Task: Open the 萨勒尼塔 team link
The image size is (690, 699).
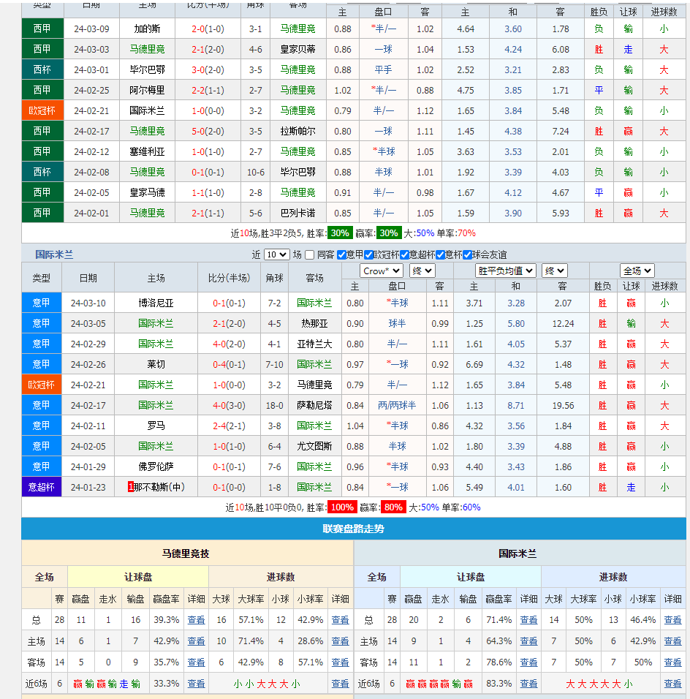Action: point(314,405)
